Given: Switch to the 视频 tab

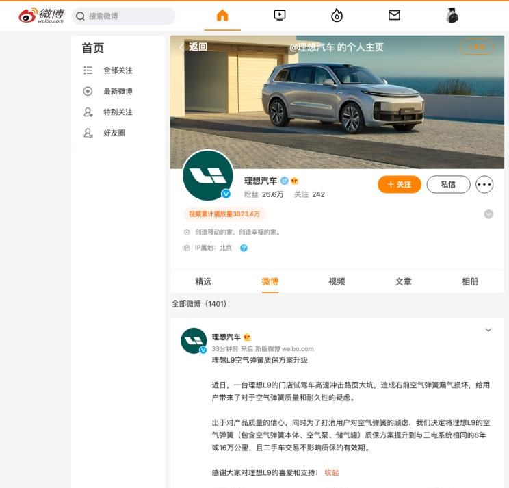Looking at the screenshot, I should coord(337,281).
